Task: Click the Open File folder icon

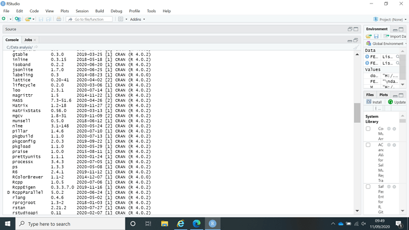Action: pyautogui.click(x=28, y=19)
